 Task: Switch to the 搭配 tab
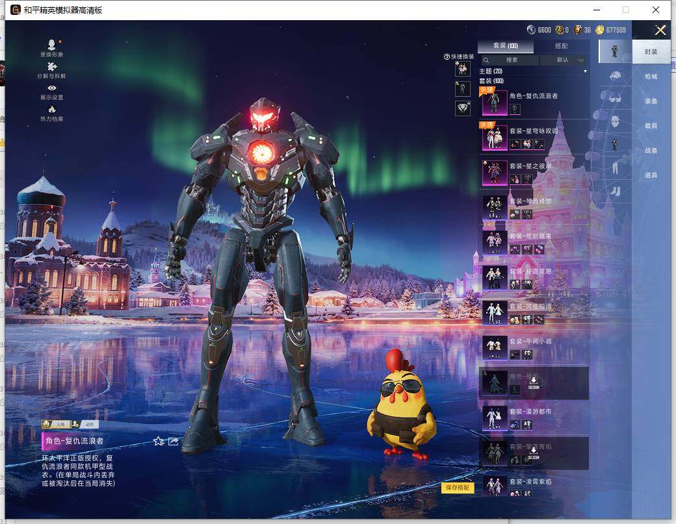[562, 45]
